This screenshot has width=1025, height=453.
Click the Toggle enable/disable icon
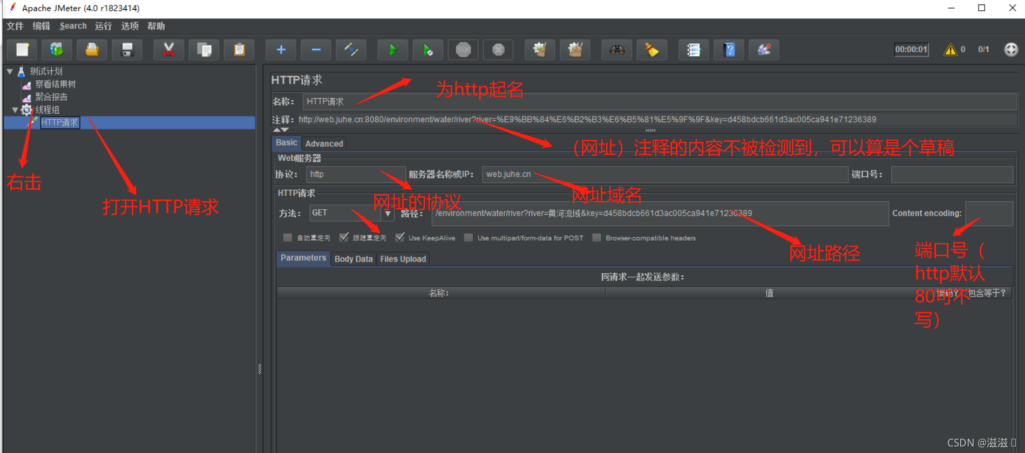tap(351, 50)
